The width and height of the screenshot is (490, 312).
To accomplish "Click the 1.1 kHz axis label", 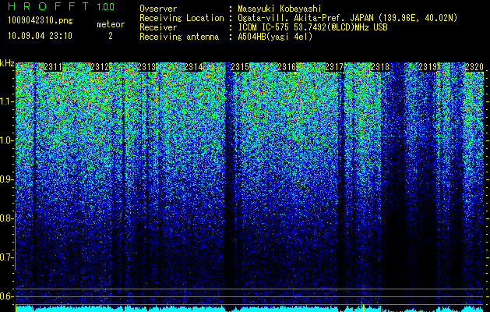I will pyautogui.click(x=6, y=101).
